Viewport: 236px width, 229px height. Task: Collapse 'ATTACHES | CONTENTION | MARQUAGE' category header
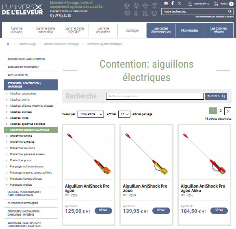coord(31,85)
